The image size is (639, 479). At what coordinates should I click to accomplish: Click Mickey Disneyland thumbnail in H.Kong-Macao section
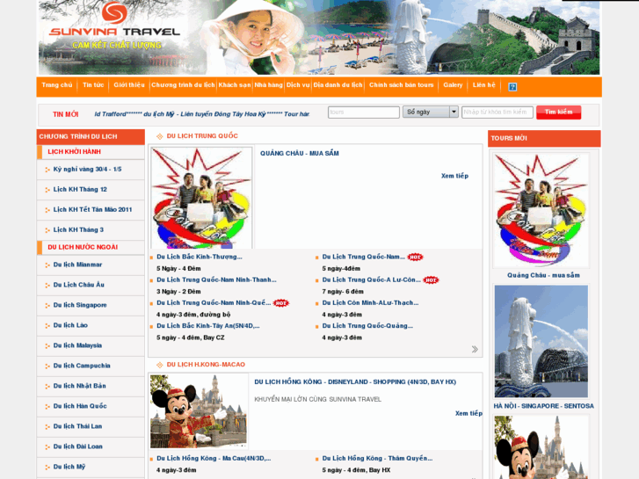click(x=199, y=411)
